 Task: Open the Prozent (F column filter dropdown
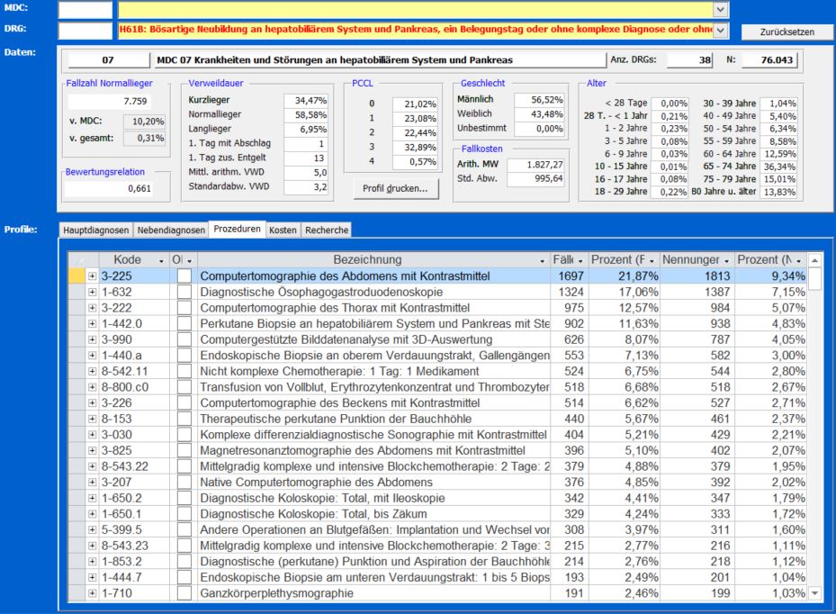(652, 260)
